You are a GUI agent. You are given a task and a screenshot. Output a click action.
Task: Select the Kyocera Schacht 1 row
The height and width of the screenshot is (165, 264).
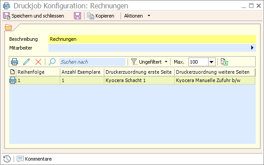click(x=132, y=80)
